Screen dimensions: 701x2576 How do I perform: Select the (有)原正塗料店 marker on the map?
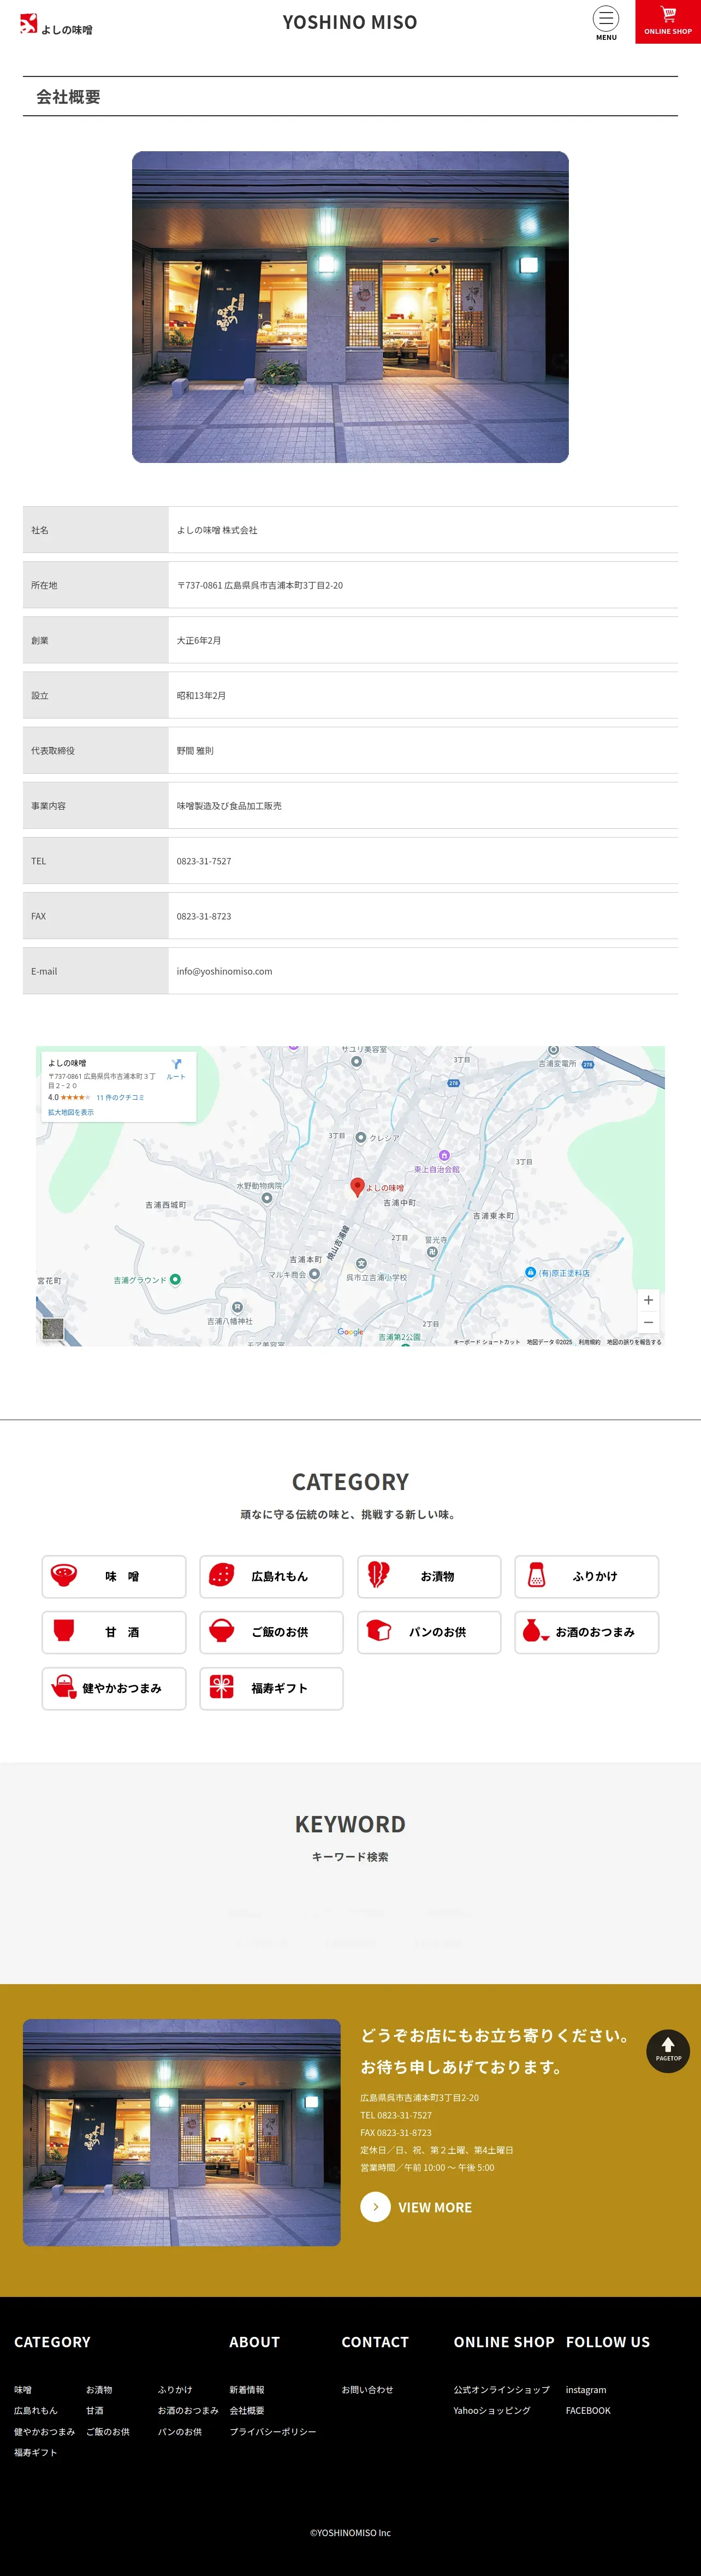[530, 1272]
